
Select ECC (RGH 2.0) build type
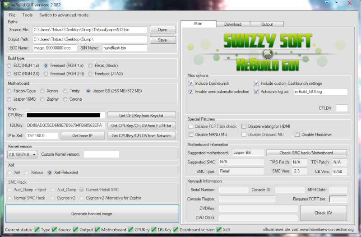tap(23, 74)
